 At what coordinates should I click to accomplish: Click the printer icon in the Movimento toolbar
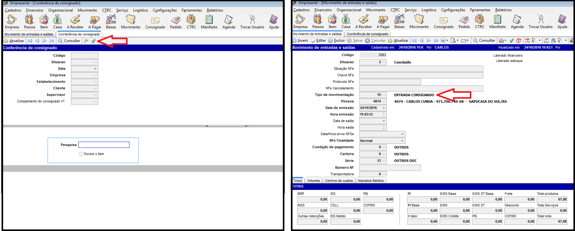(443, 40)
